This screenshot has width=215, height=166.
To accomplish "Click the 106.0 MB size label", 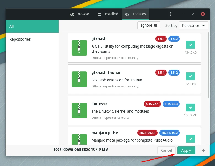I will (x=190, y=115).
